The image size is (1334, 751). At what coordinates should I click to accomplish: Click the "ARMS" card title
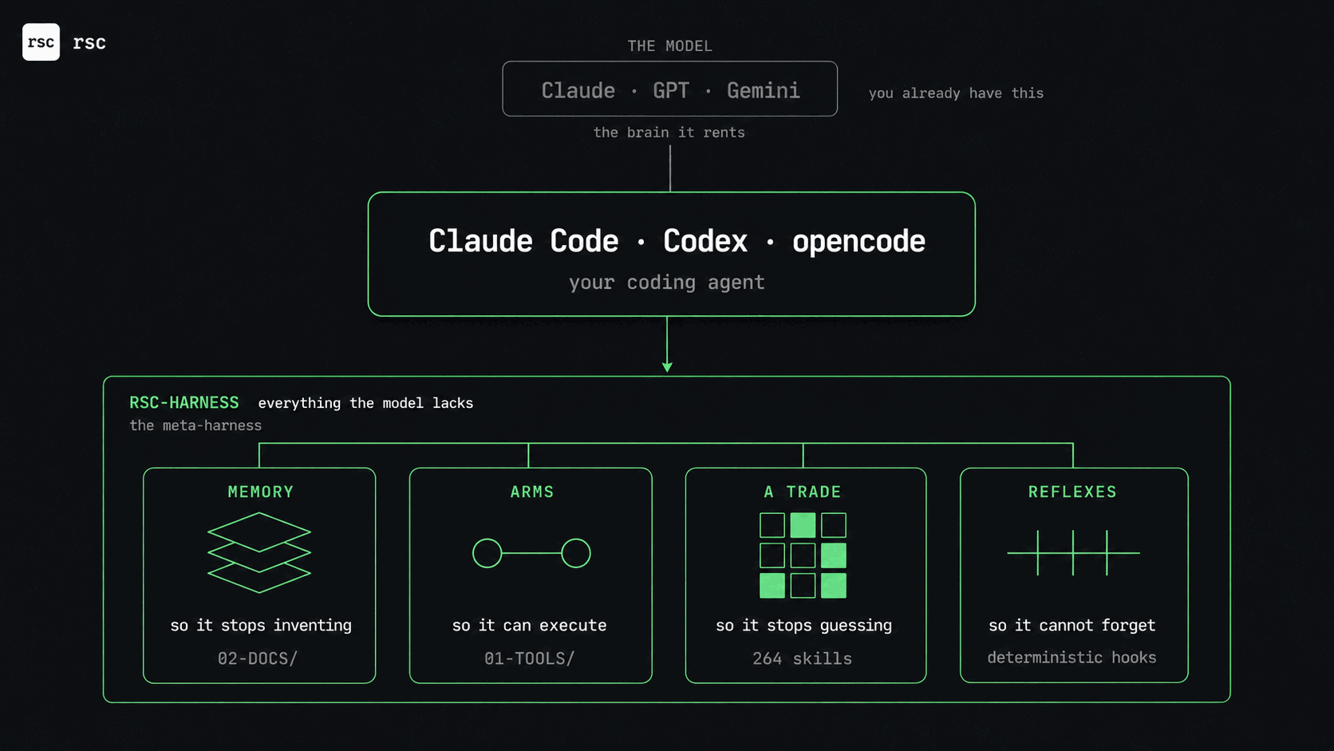point(532,492)
